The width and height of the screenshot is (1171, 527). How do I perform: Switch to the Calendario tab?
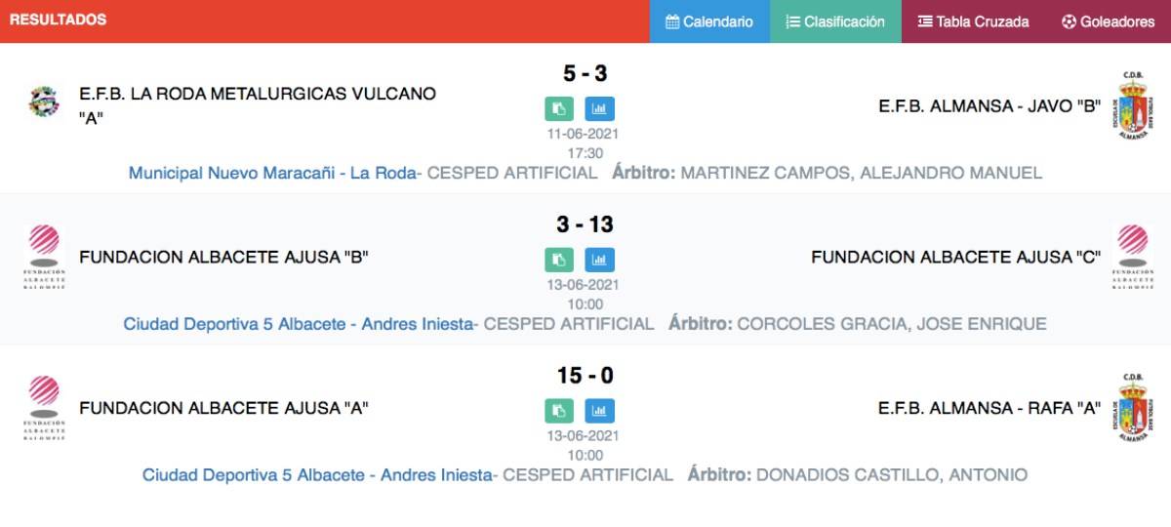click(709, 21)
